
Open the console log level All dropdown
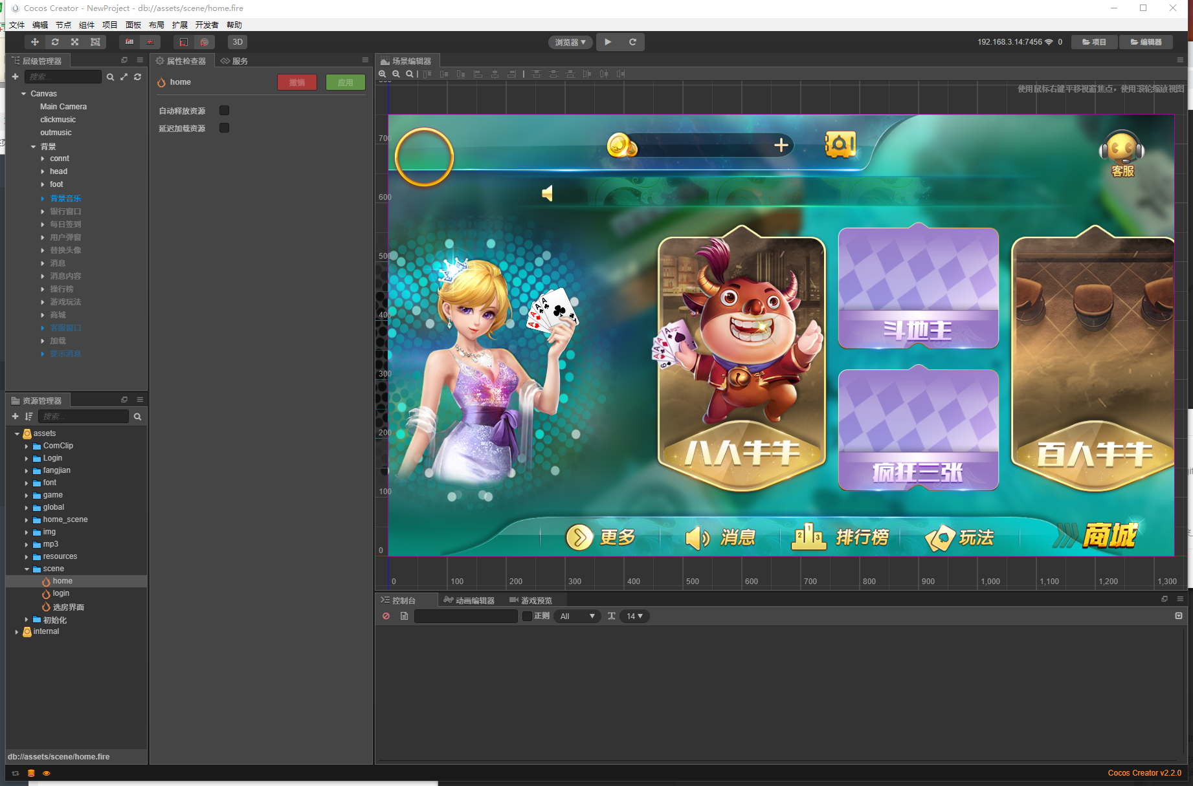point(577,616)
